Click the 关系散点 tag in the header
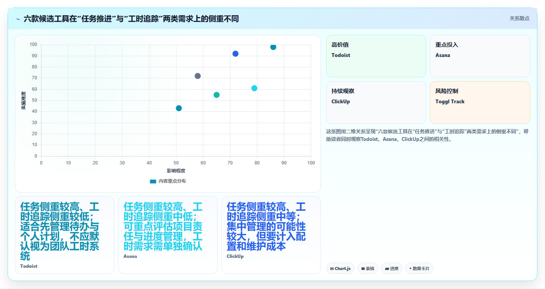The height and width of the screenshot is (289, 545). pyautogui.click(x=519, y=18)
